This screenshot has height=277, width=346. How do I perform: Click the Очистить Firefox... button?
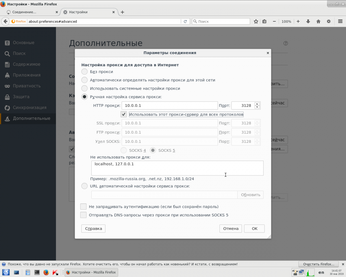[319, 264]
